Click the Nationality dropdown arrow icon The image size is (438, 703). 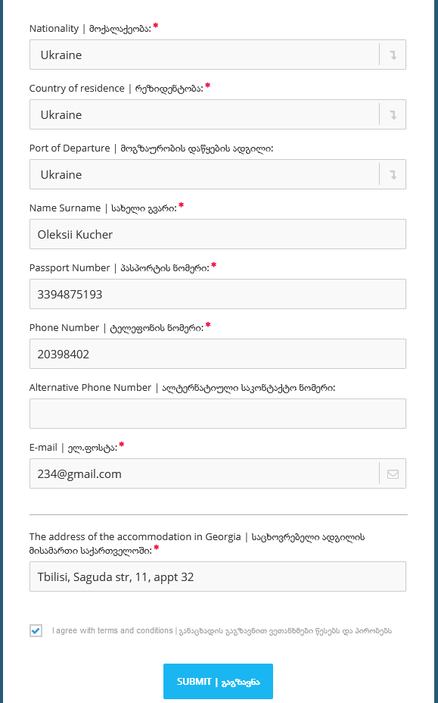393,55
